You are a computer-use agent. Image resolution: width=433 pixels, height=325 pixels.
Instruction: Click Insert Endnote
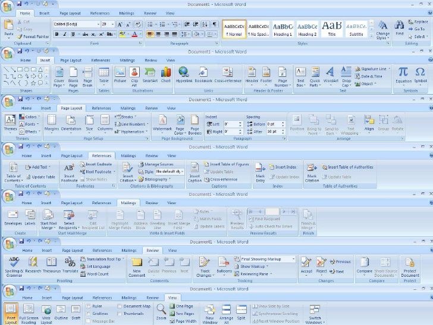96,164
